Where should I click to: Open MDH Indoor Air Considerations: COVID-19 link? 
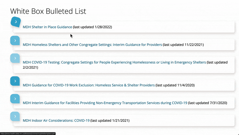click(56, 121)
